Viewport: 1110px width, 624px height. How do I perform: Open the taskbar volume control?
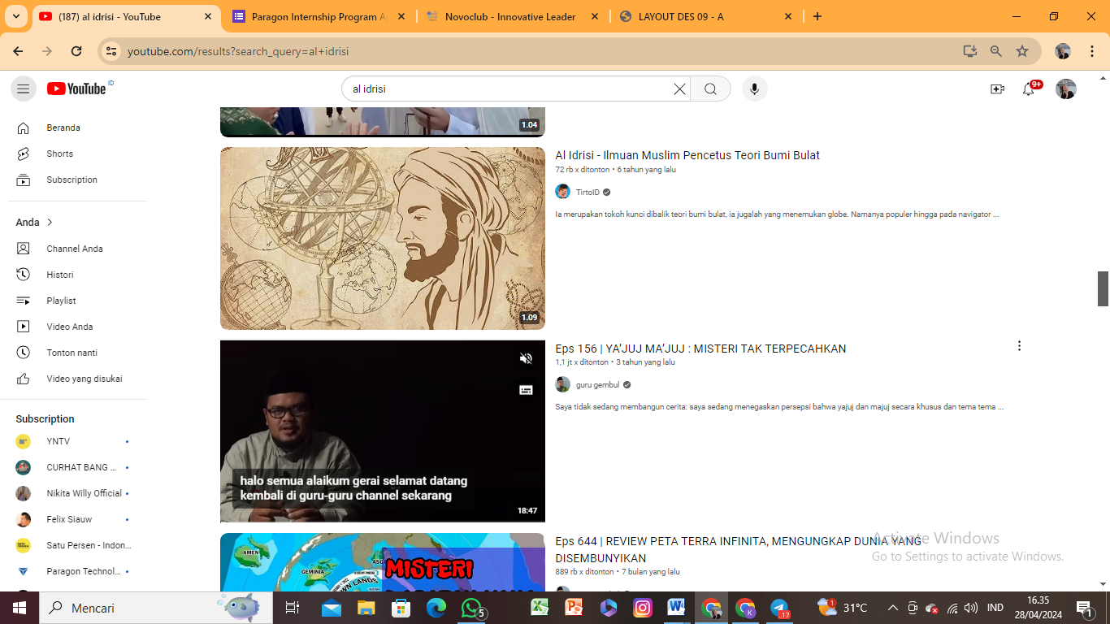coord(970,608)
